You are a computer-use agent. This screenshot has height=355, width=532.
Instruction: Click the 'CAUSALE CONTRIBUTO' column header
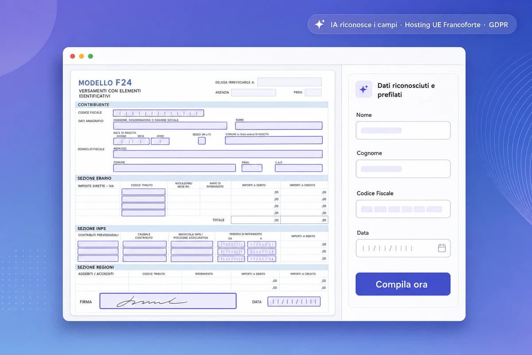(x=144, y=236)
